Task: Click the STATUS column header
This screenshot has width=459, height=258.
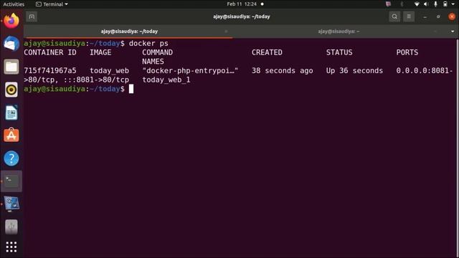Action: point(339,52)
